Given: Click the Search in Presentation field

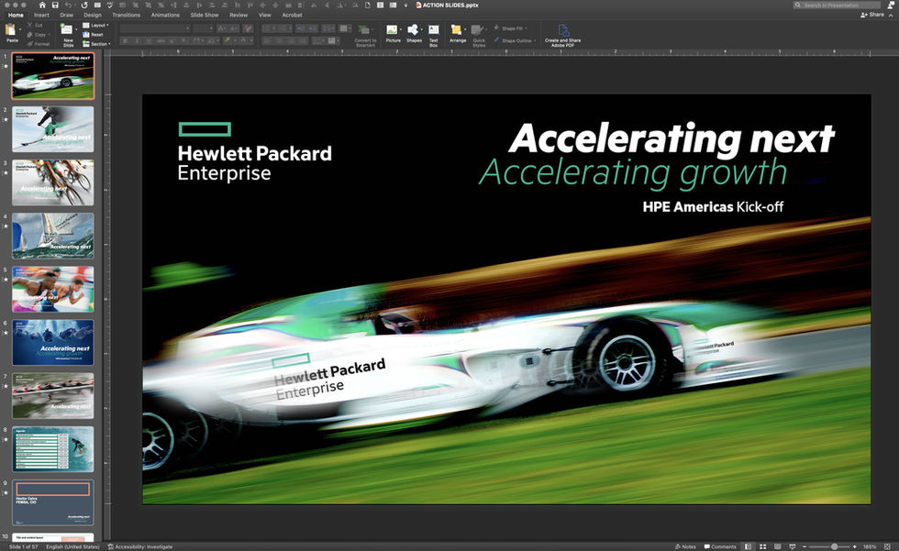Looking at the screenshot, I should (x=837, y=5).
